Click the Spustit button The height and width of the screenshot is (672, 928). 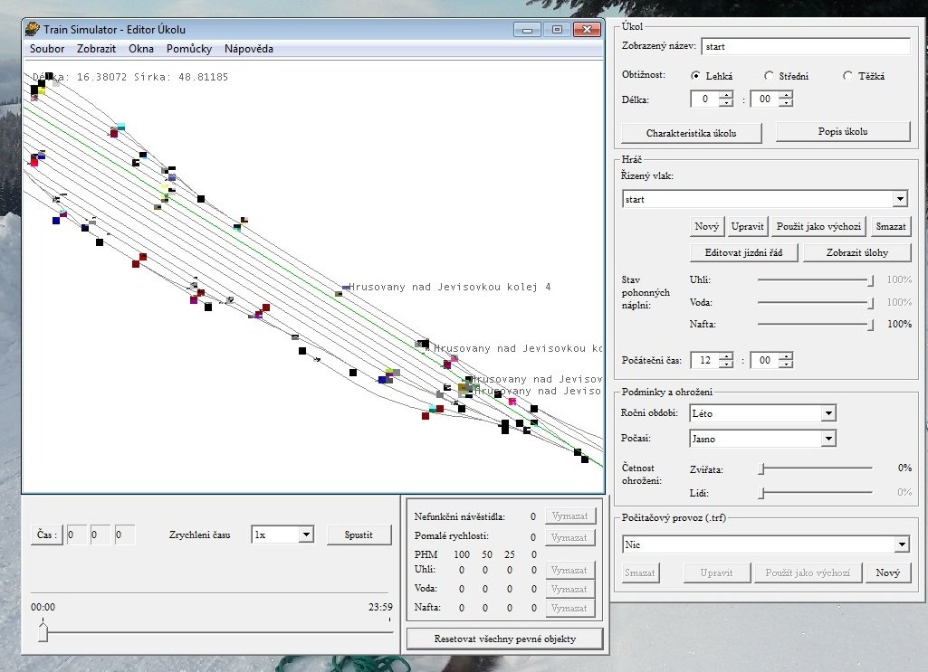[359, 535]
